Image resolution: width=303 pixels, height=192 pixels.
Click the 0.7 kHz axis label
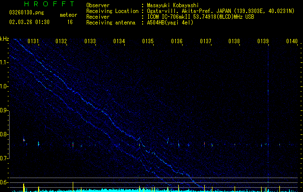point(4,158)
